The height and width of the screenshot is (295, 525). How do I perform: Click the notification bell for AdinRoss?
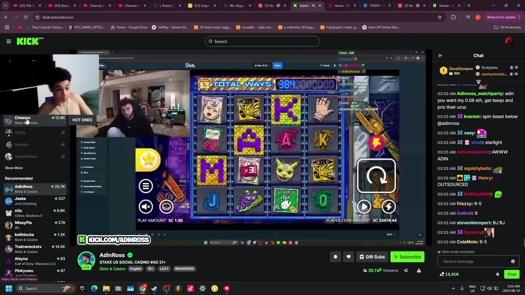(335, 257)
